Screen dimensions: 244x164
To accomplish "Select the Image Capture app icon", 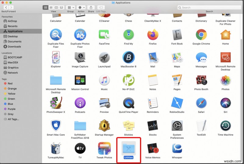I will tap(80, 58).
